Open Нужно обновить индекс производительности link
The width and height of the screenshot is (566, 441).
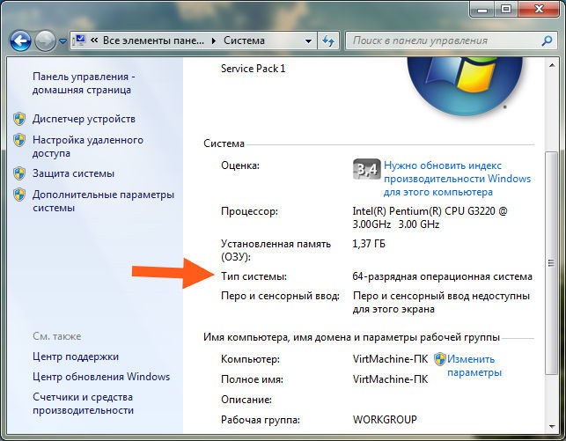pyautogui.click(x=457, y=179)
